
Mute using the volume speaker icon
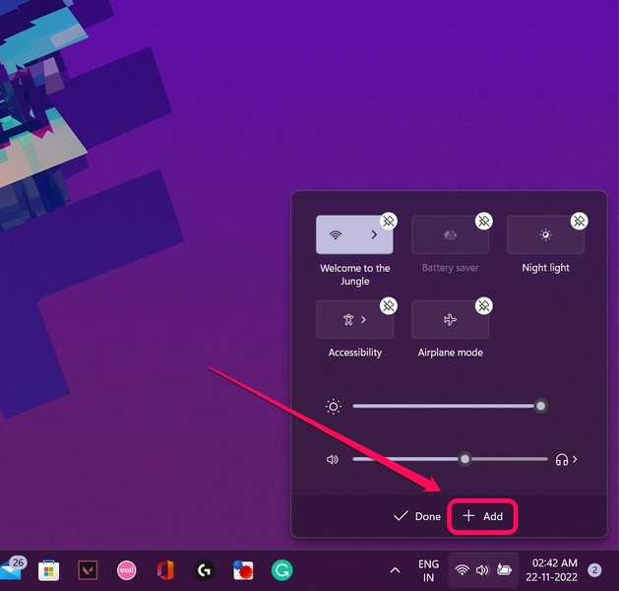click(333, 459)
